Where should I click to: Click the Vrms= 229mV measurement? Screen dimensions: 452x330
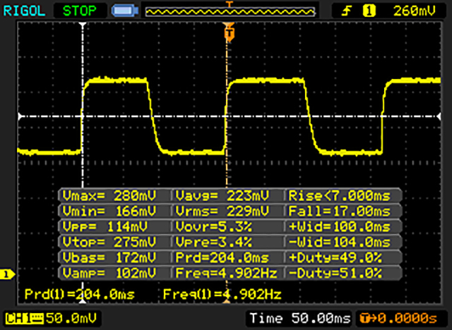pos(222,212)
